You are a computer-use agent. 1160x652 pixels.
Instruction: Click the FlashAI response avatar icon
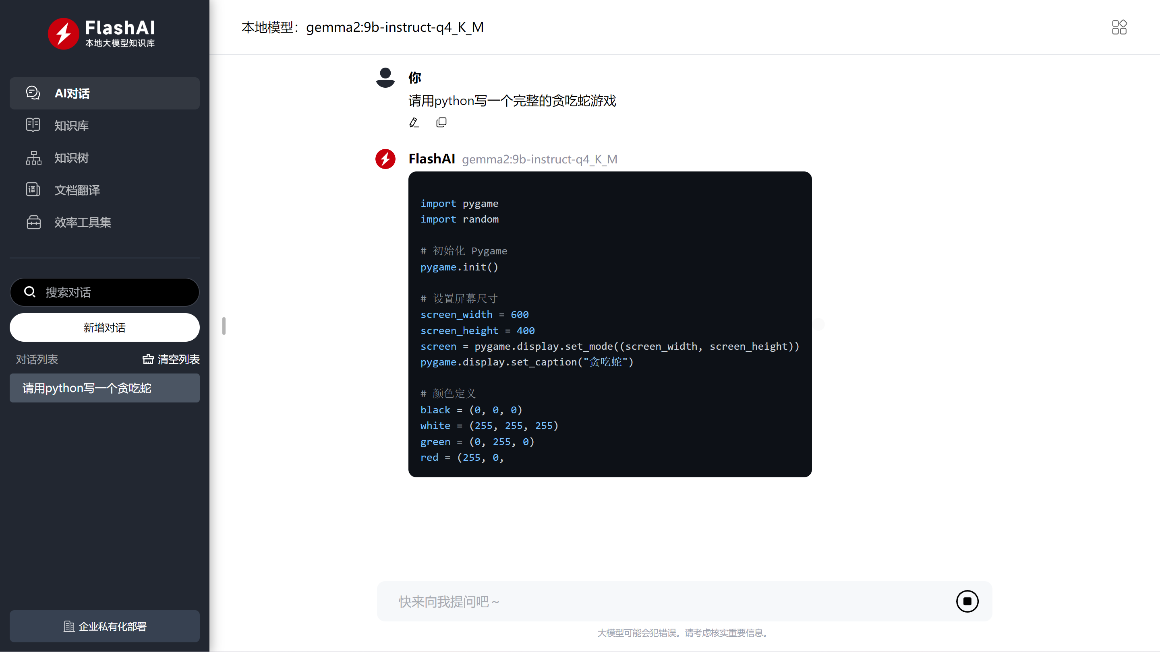[385, 159]
